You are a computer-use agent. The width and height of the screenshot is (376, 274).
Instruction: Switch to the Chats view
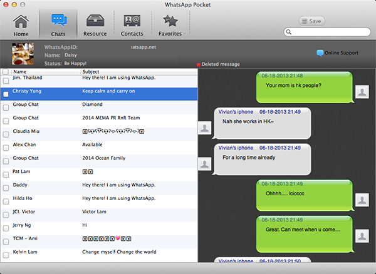[58, 26]
